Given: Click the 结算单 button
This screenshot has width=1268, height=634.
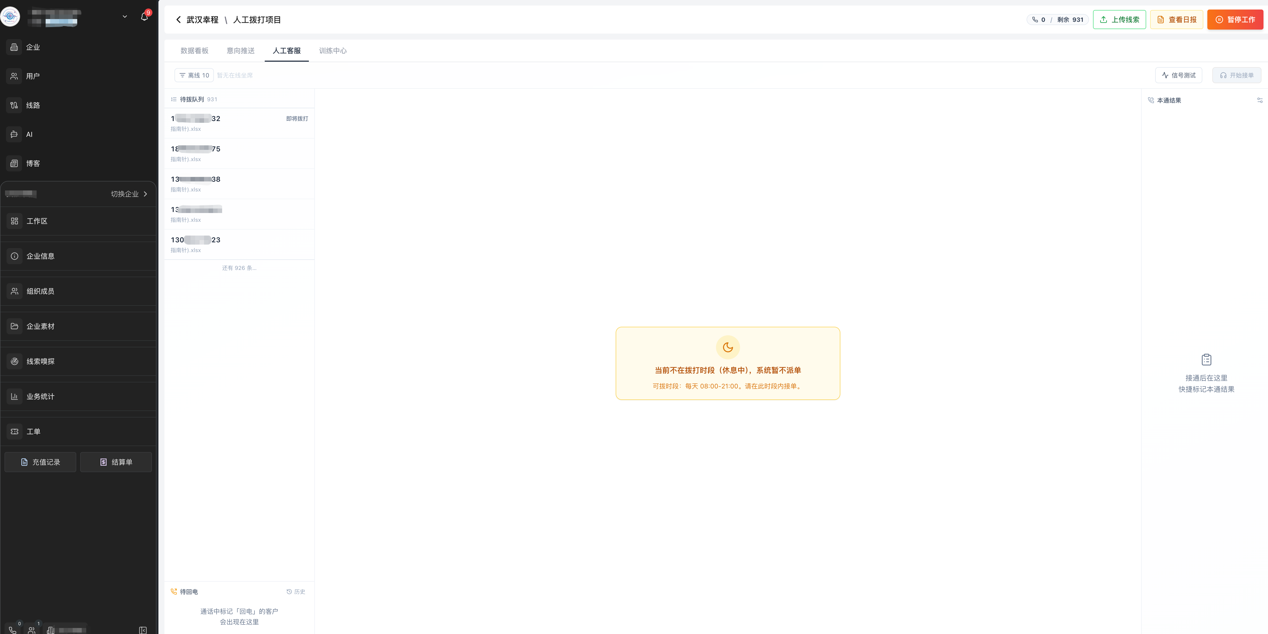Looking at the screenshot, I should (x=116, y=462).
